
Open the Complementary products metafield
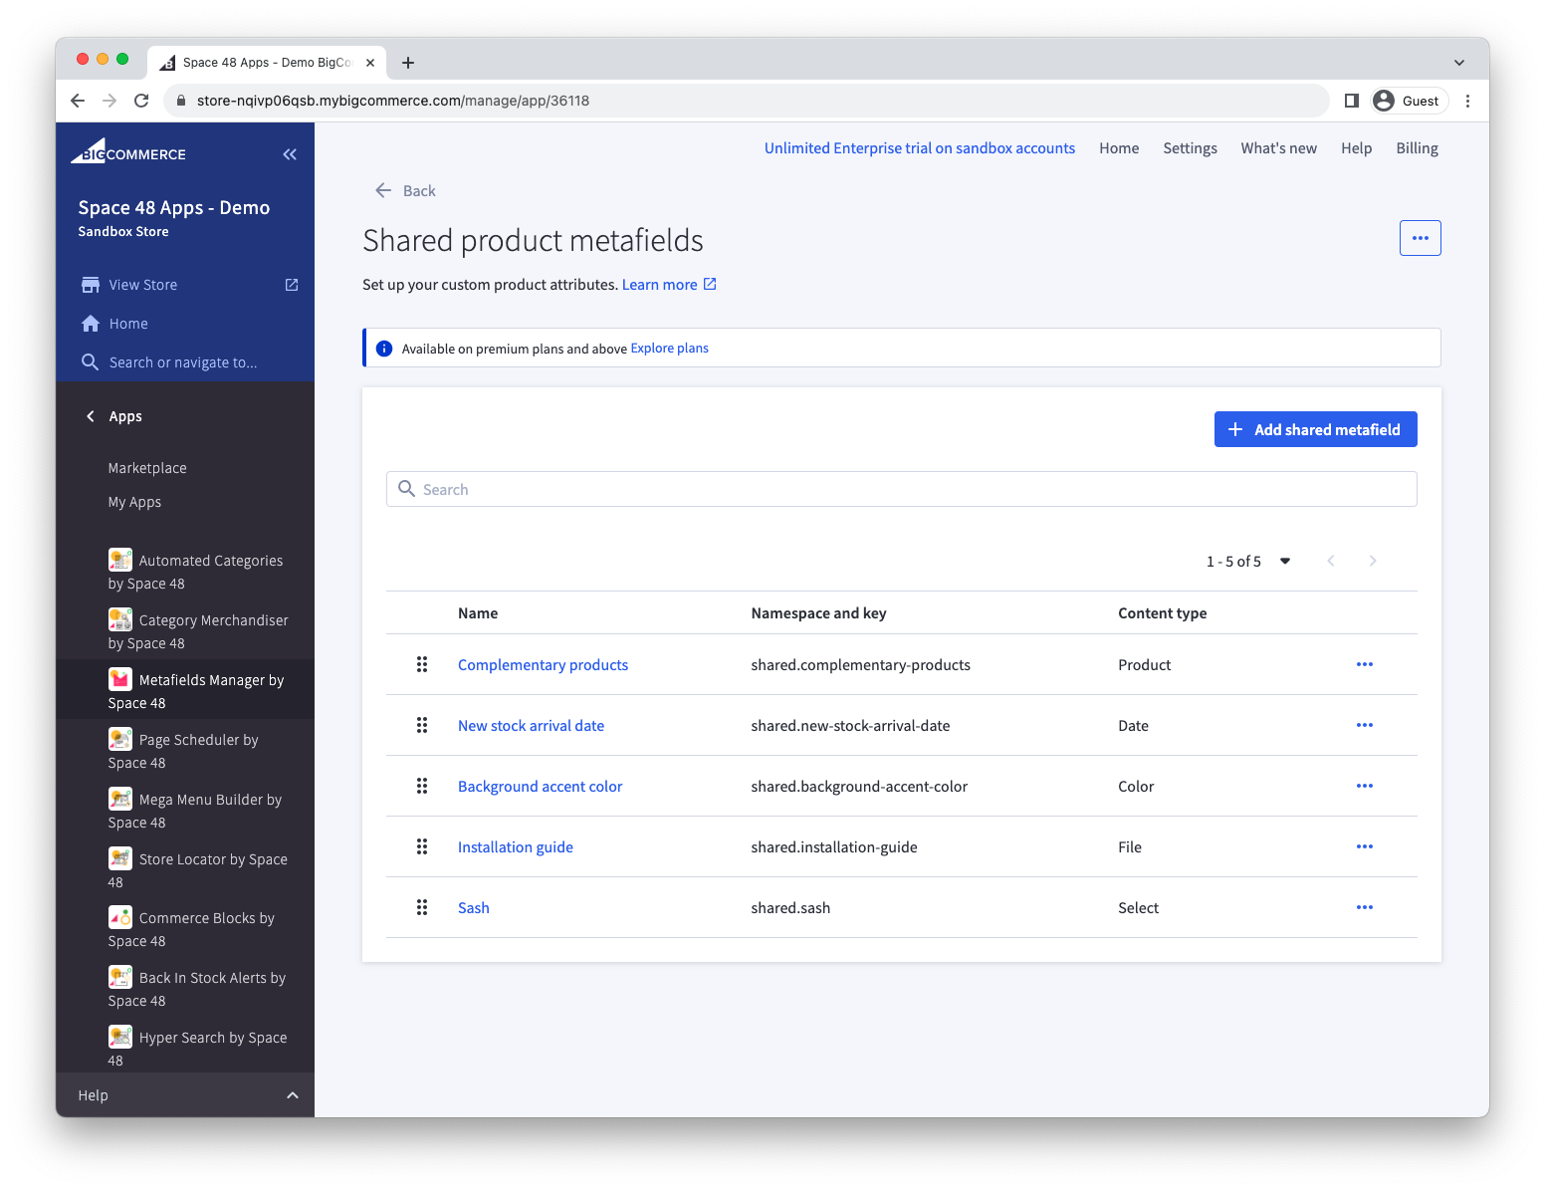point(543,664)
